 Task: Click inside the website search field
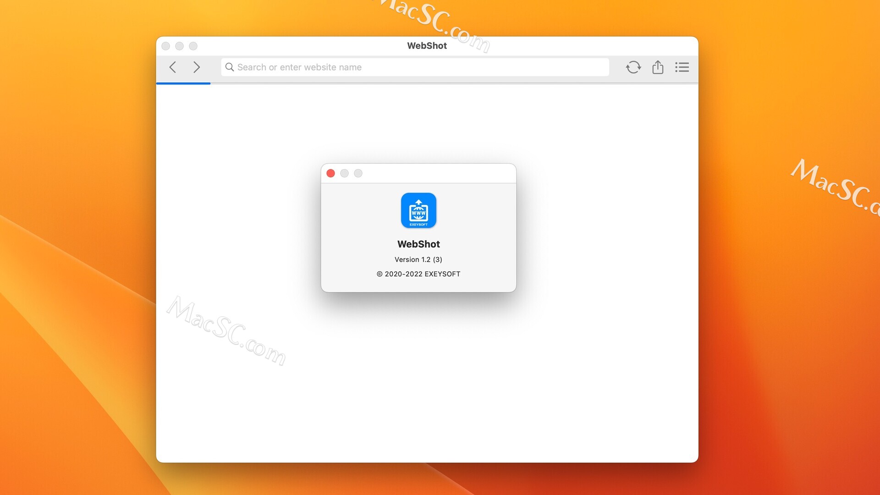click(412, 67)
